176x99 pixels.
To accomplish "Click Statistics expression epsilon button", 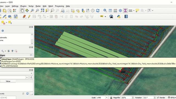I will pyautogui.click(x=31, y=77).
